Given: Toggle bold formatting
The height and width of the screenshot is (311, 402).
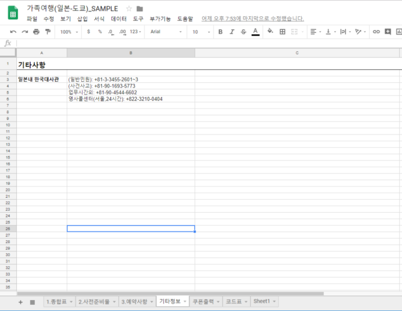Looking at the screenshot, I should tap(220, 32).
